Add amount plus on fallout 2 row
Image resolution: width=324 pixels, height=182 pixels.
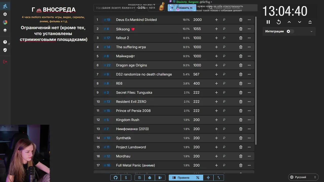[x=216, y=38]
